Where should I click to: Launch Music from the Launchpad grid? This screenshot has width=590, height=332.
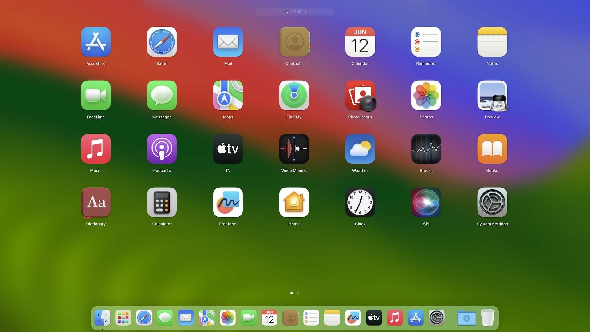tap(96, 149)
